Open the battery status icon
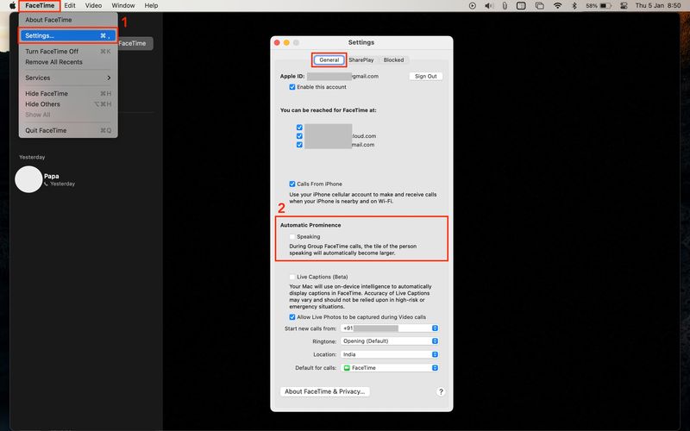Screen dimensions: 690x431 (x=605, y=6)
